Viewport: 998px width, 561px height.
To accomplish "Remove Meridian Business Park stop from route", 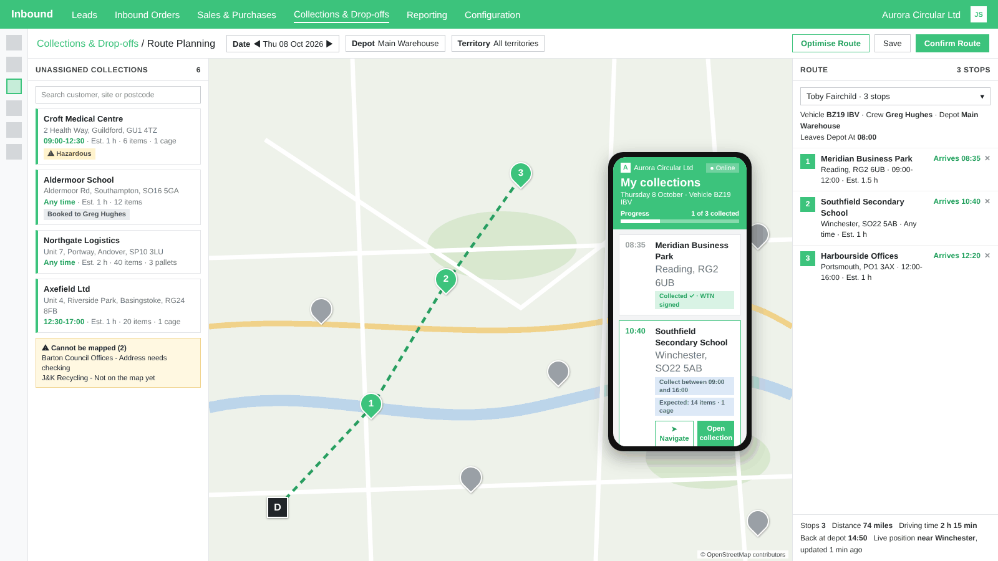I will (987, 158).
